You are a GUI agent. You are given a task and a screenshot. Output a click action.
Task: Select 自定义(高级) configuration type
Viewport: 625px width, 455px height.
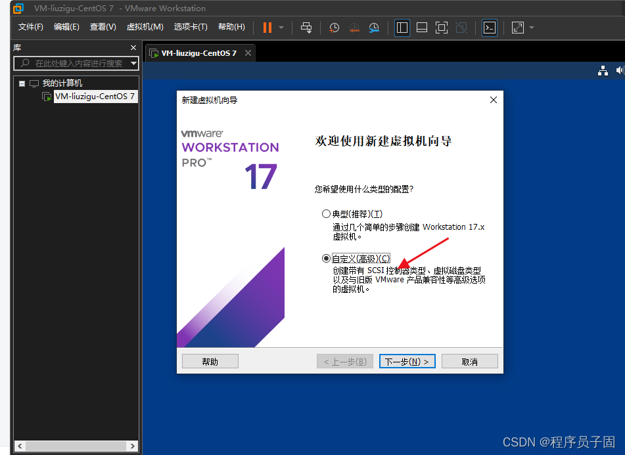coord(327,258)
